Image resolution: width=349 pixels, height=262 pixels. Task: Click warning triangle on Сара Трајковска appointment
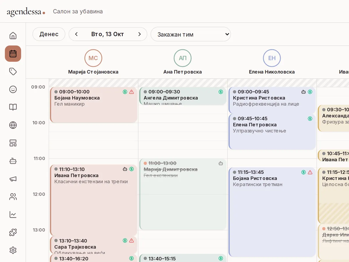point(131,240)
